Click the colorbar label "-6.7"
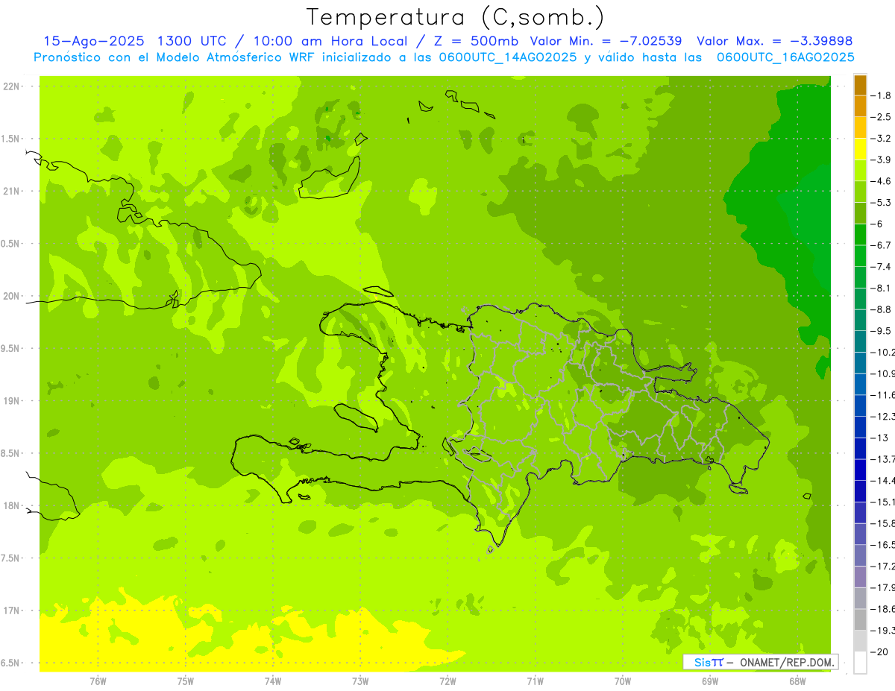The height and width of the screenshot is (691, 895). click(x=882, y=245)
